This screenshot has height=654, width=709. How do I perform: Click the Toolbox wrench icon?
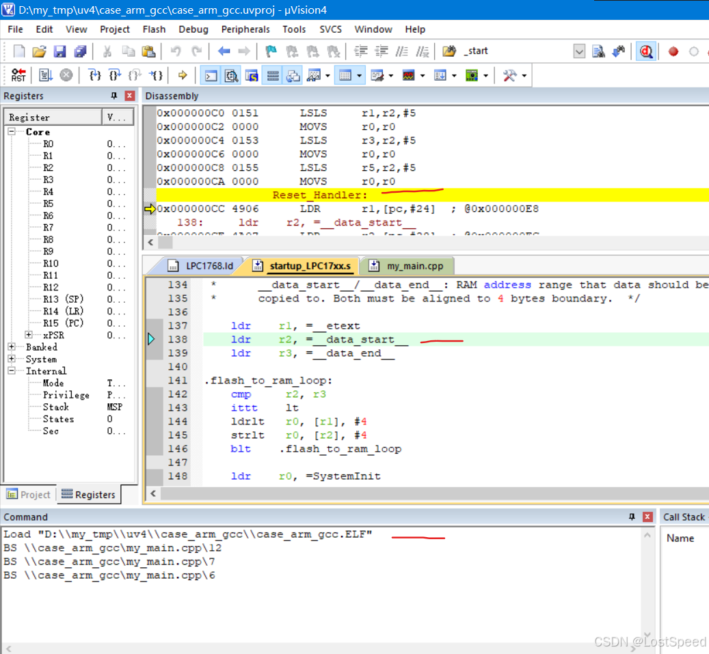pyautogui.click(x=509, y=75)
